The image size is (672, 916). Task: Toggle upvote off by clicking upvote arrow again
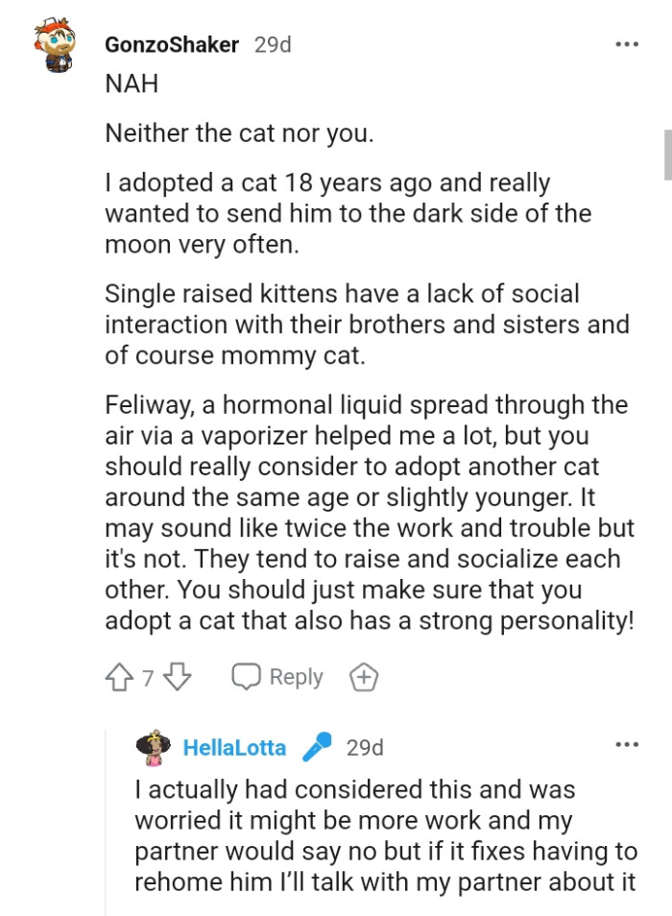118,676
